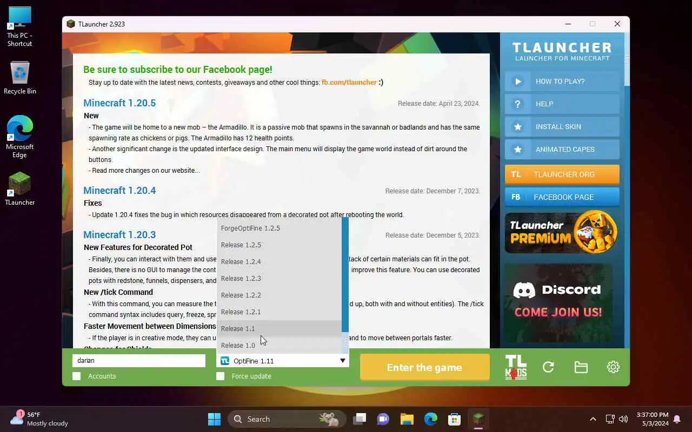Screen dimensions: 692x432
Task: Open the How to Play button
Action: [562, 82]
